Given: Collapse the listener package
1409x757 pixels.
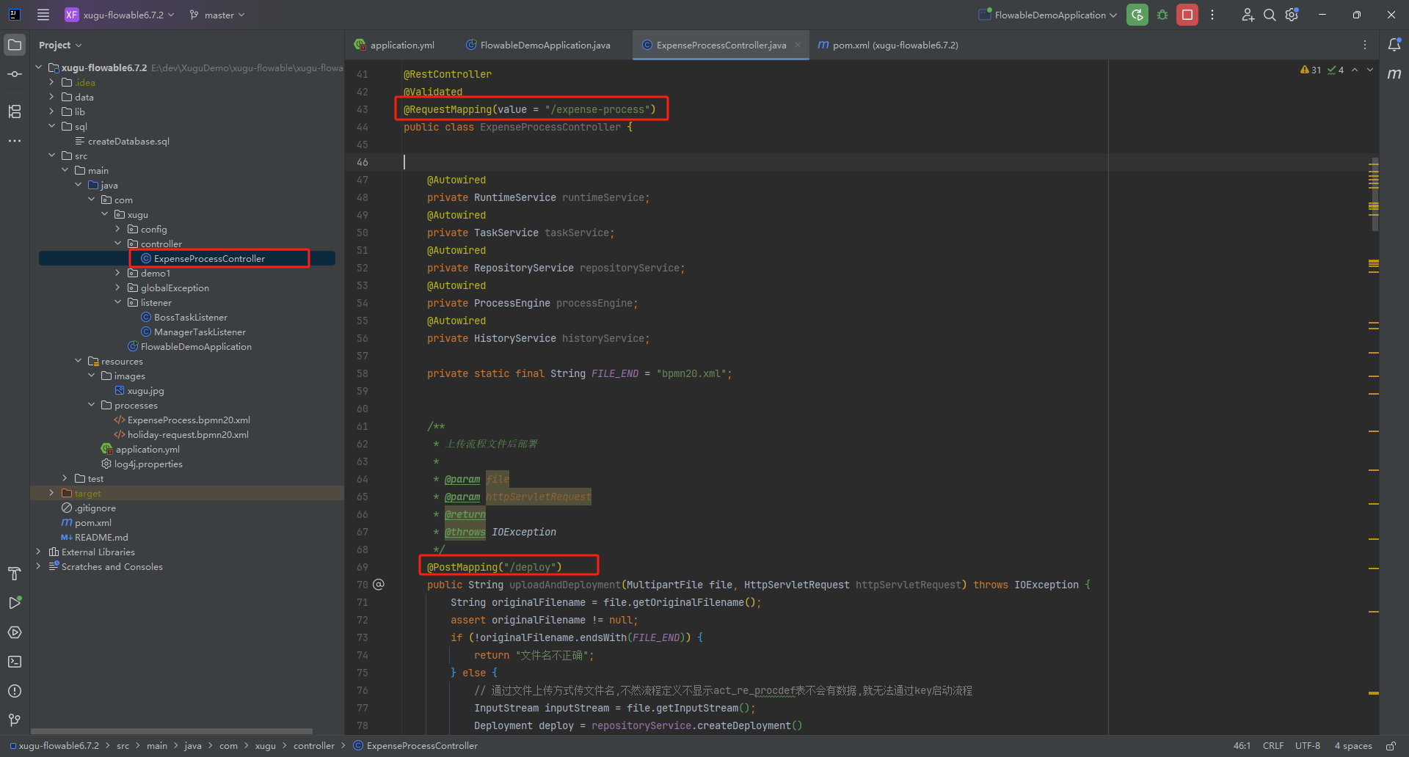Looking at the screenshot, I should (117, 302).
